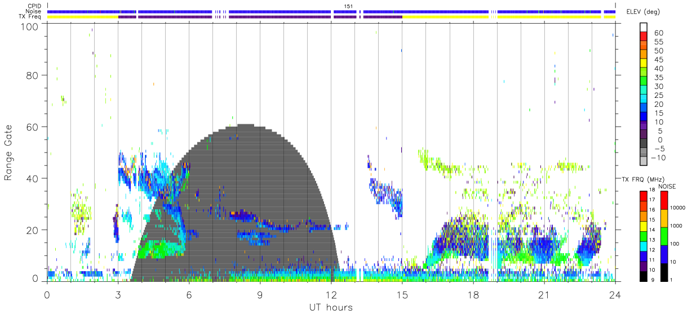Viewport: 692px width, 319px height.
Task: Click the 12 tick label on UT hours axis
Action: (331, 294)
